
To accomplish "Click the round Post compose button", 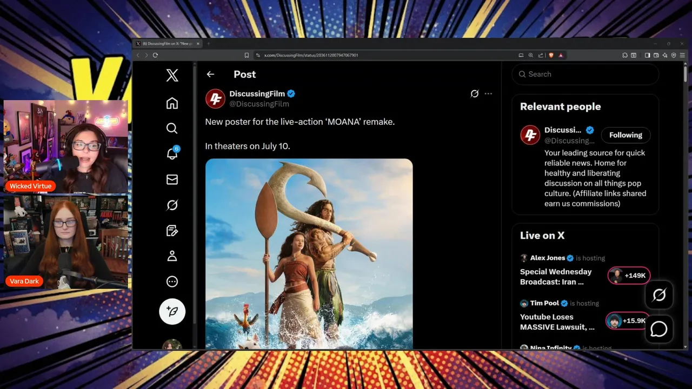I will pos(172,311).
